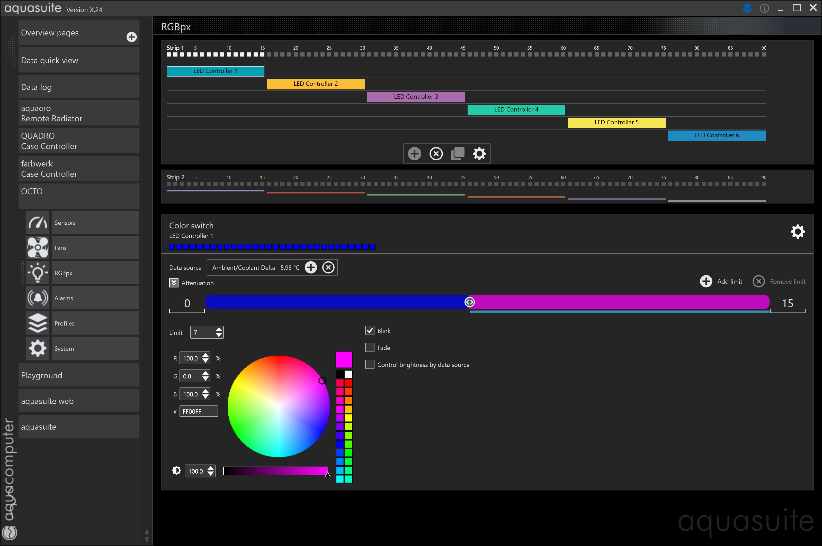Increase the Limit value with up arrow
The image size is (822, 546).
tap(219, 329)
